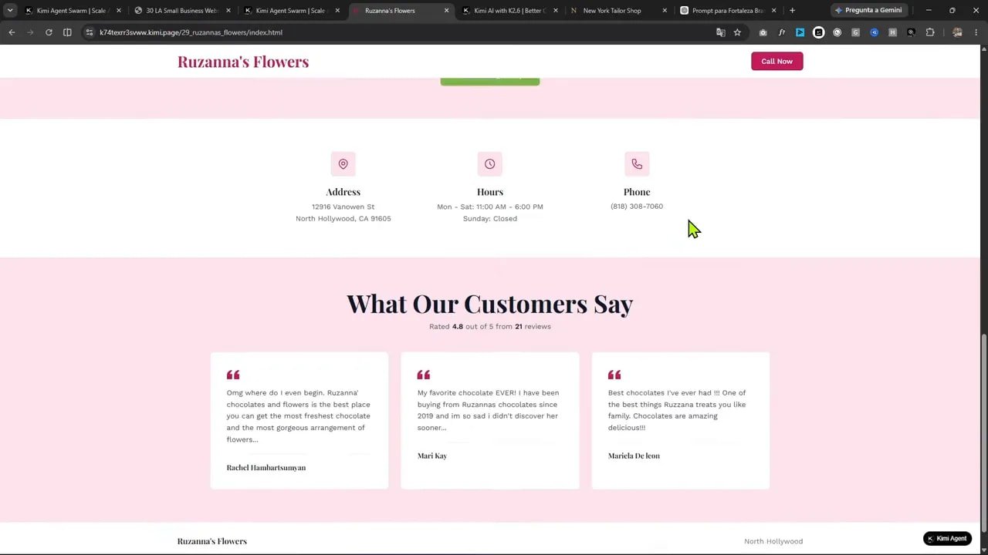
Task: Reload the page with the refresh icon
Action: pyautogui.click(x=49, y=32)
